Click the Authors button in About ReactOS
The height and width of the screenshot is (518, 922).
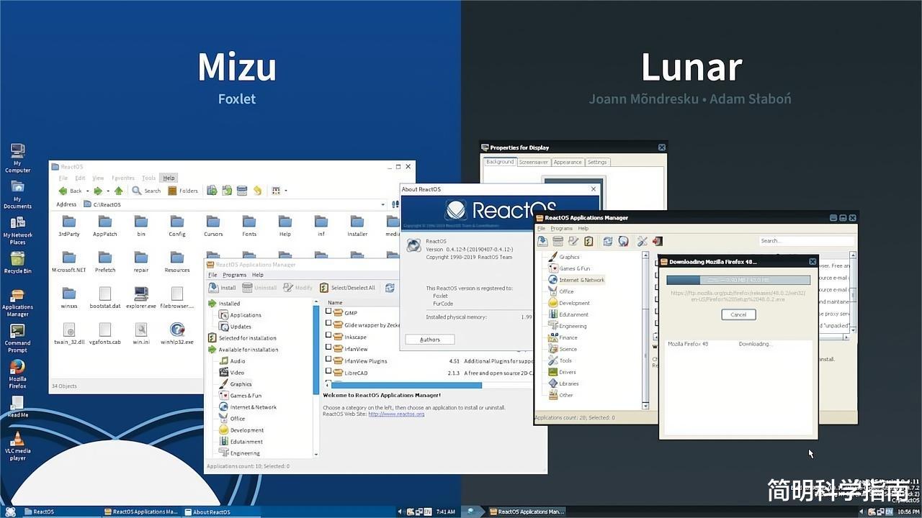[x=430, y=340]
